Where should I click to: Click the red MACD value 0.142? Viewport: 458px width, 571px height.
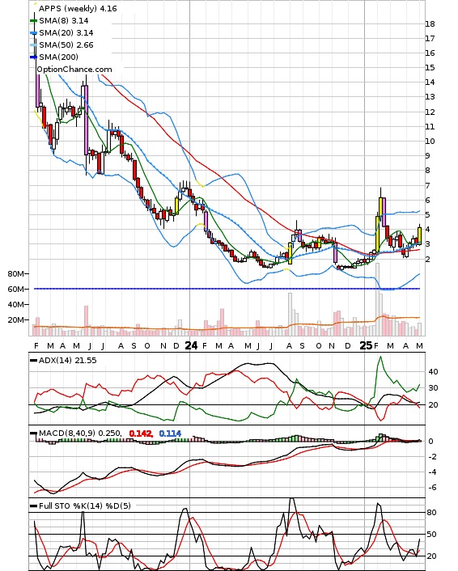tap(141, 434)
